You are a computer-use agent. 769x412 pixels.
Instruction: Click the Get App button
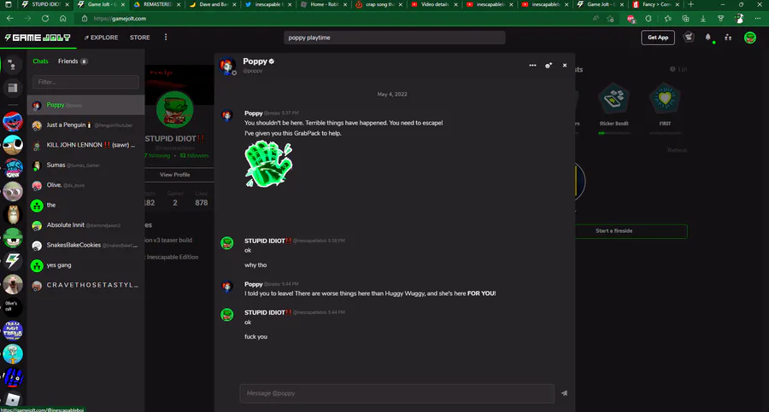point(658,38)
